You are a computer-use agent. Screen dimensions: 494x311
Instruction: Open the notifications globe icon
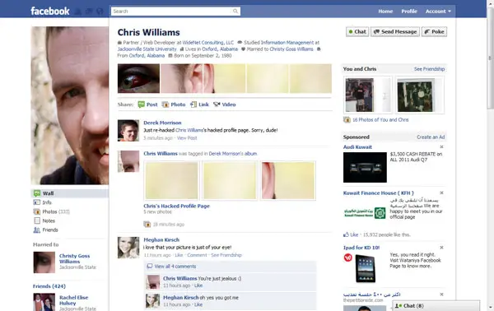pos(100,12)
